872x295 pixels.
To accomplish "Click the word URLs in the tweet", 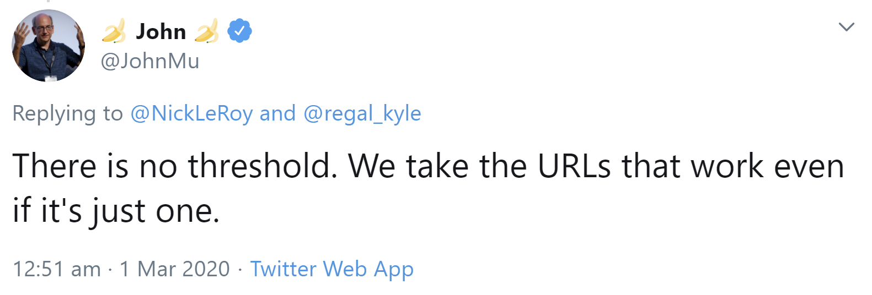I will click(574, 166).
